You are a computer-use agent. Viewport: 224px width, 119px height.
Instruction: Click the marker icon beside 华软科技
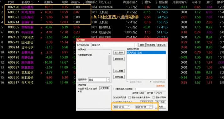coord(41,38)
